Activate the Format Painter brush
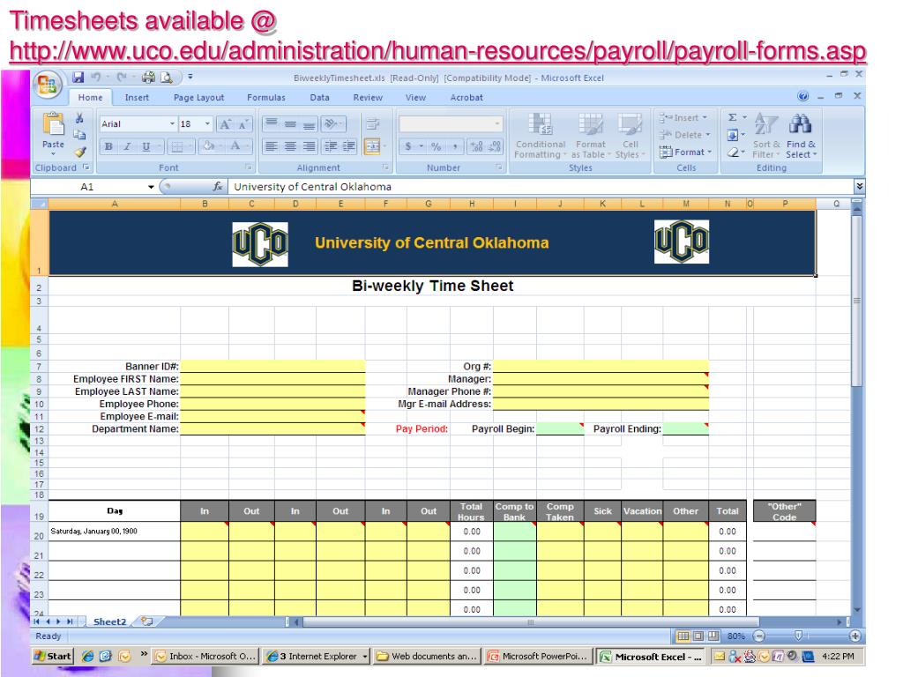The image size is (903, 677). click(80, 152)
